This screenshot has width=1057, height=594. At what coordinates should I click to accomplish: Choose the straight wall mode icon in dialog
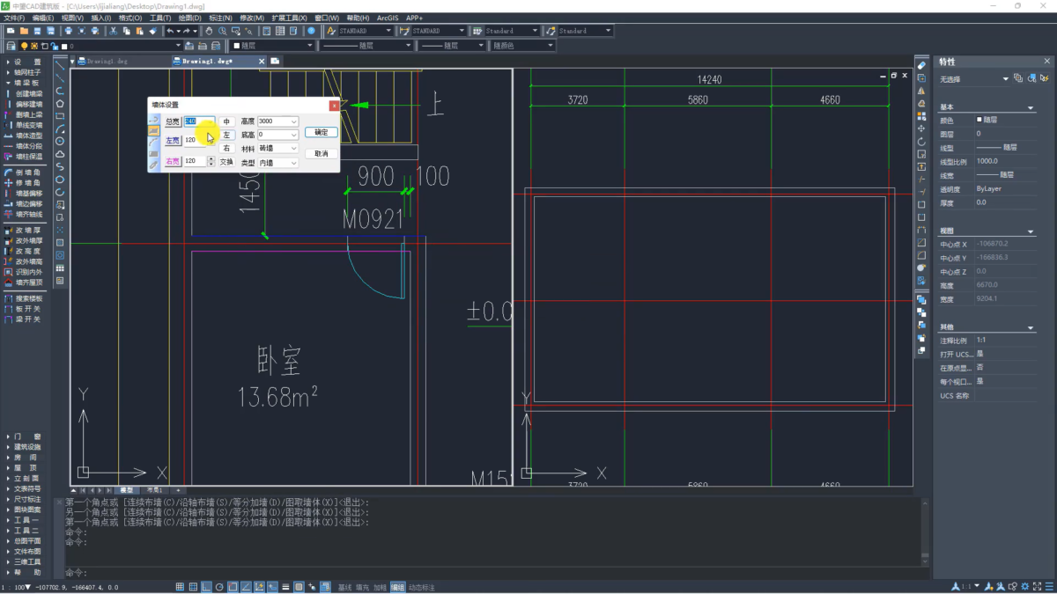pyautogui.click(x=153, y=119)
